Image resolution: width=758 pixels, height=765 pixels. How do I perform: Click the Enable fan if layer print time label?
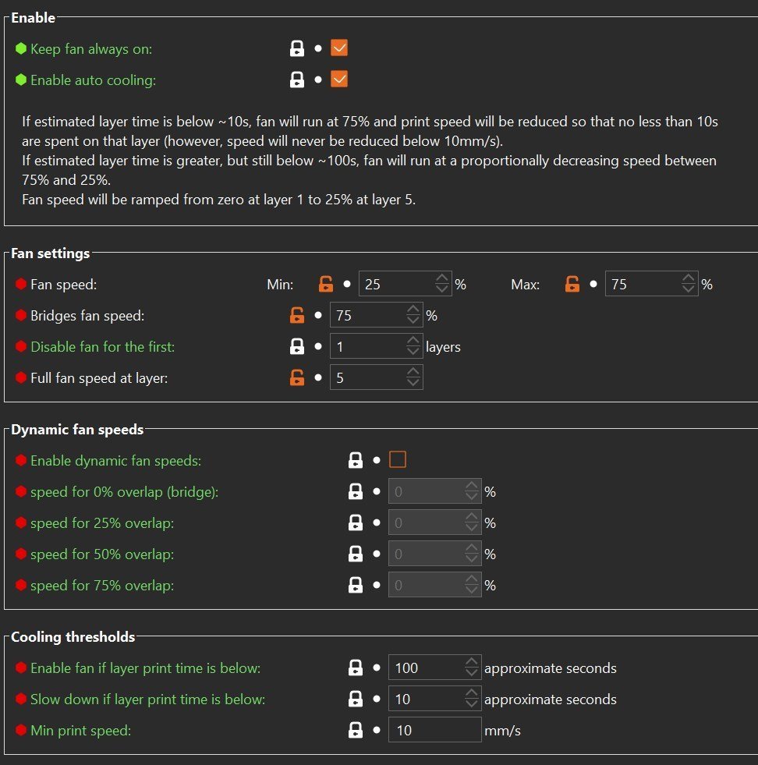tap(145, 668)
